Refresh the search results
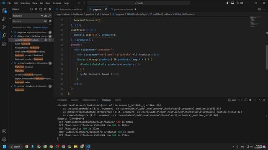The height and width of the screenshot is (150, 268). click(x=31, y=9)
